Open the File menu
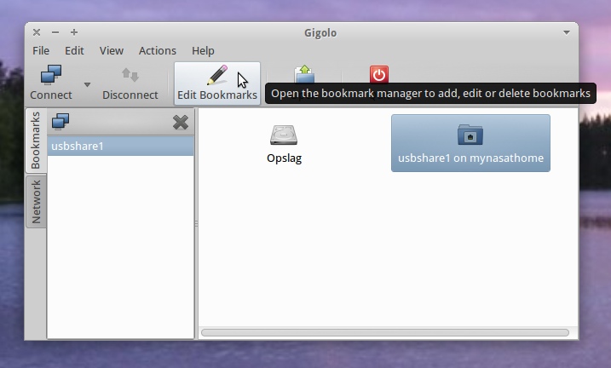The width and height of the screenshot is (611, 368). pos(41,50)
